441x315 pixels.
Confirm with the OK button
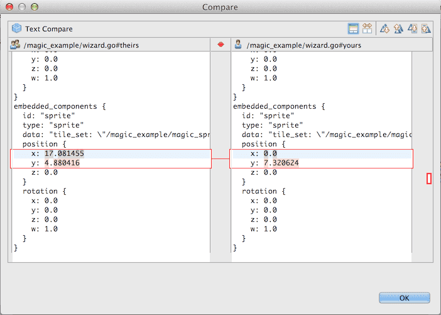pyautogui.click(x=405, y=298)
